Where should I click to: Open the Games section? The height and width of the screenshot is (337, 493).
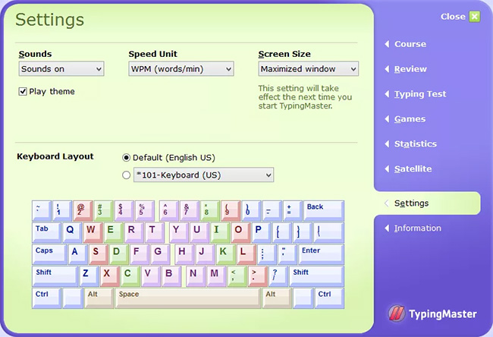tap(410, 119)
